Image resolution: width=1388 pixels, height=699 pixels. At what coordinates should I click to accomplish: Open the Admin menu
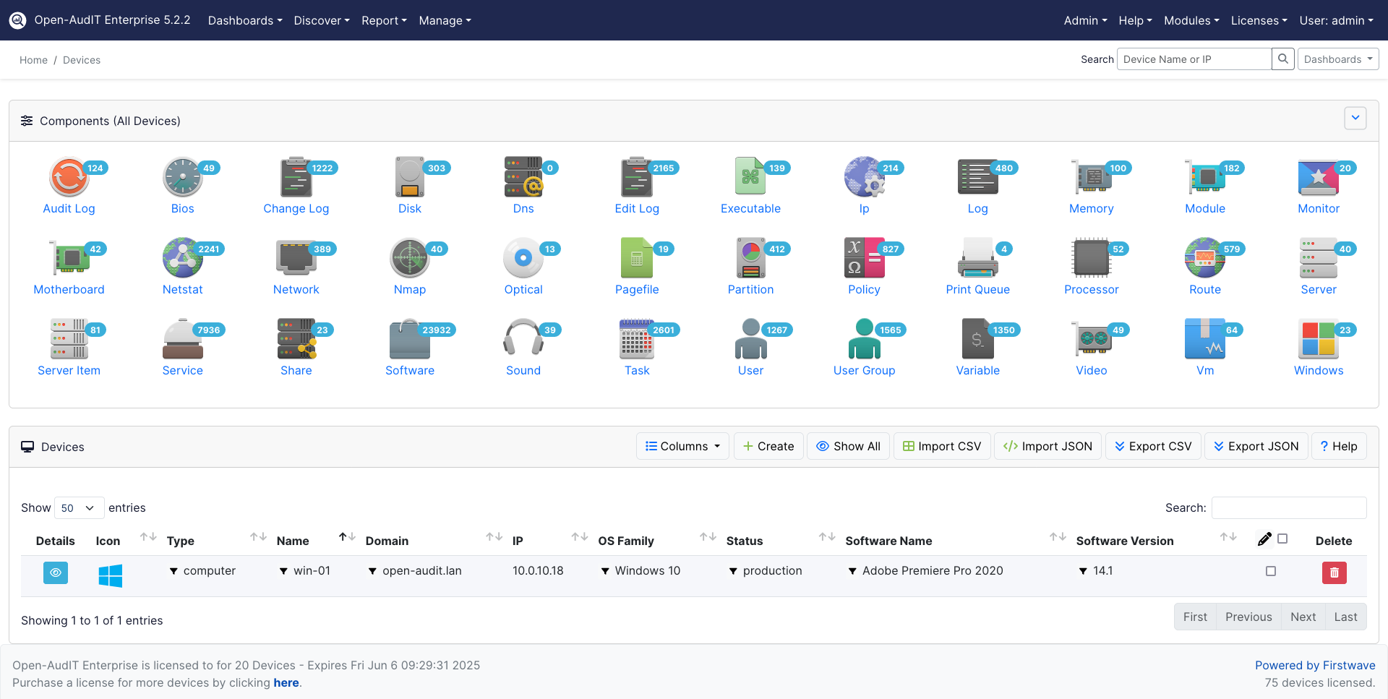pos(1084,20)
